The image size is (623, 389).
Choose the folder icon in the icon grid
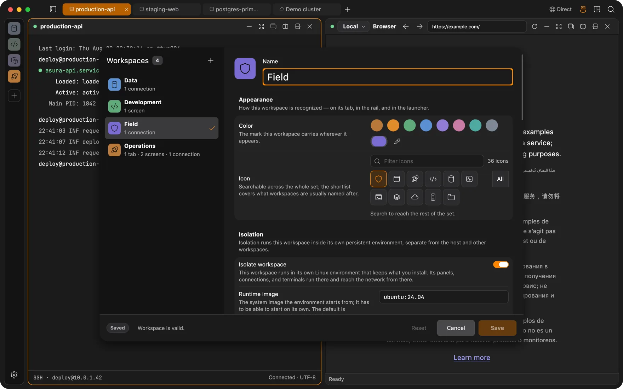pos(451,197)
